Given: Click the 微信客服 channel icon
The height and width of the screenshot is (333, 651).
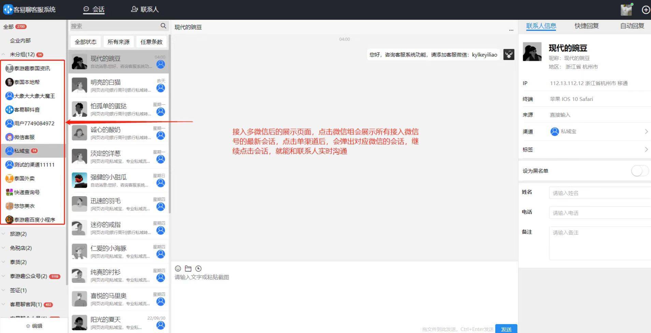Looking at the screenshot, I should point(9,137).
